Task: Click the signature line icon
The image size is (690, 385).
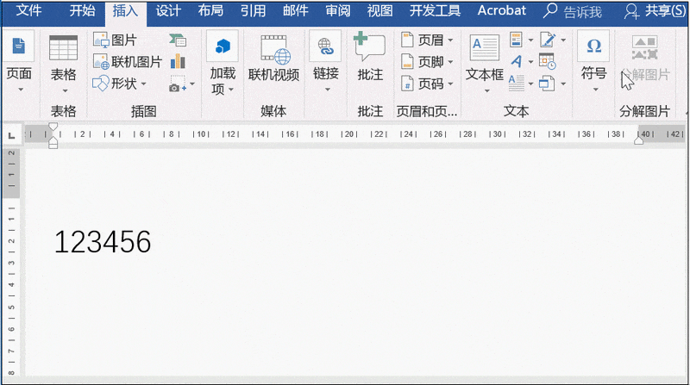Action: pyautogui.click(x=548, y=40)
